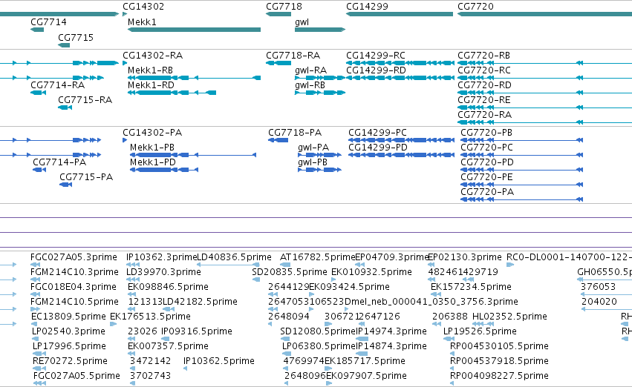Screen dimensions: 632x387
Task: Open EST label AT16782.5prime
Action: (318, 257)
